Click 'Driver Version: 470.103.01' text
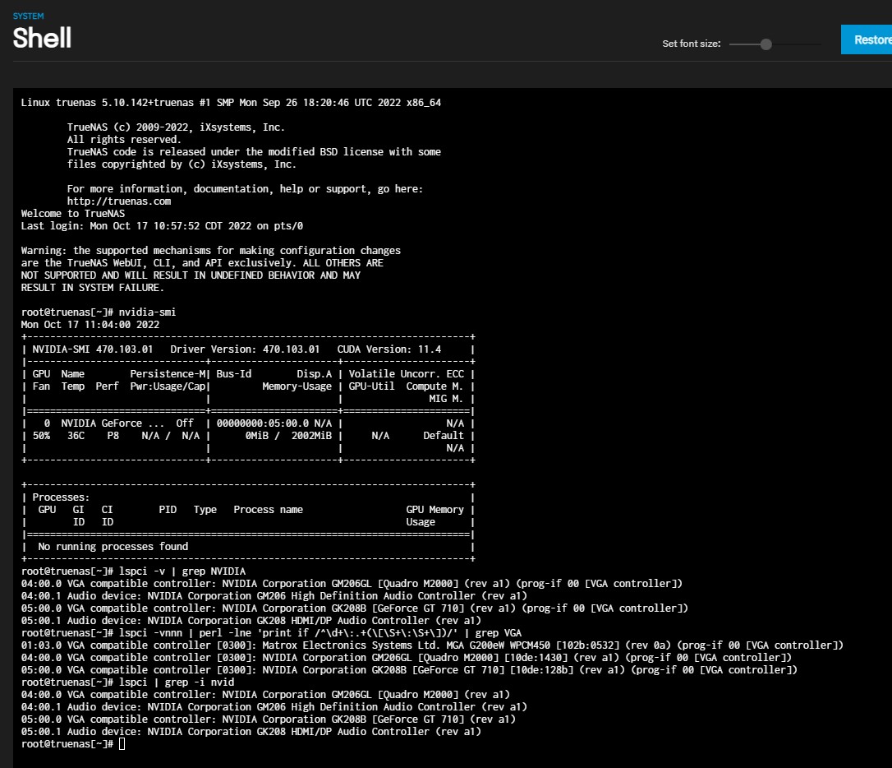The height and width of the screenshot is (768, 892). click(245, 349)
